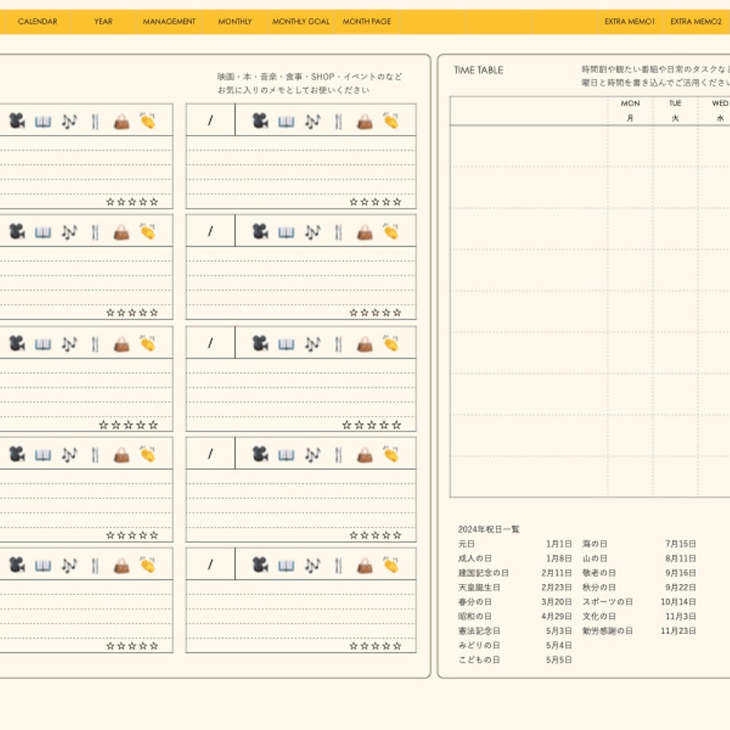Click the TIME TABLE heading
This screenshot has height=730, width=730.
[x=478, y=71]
